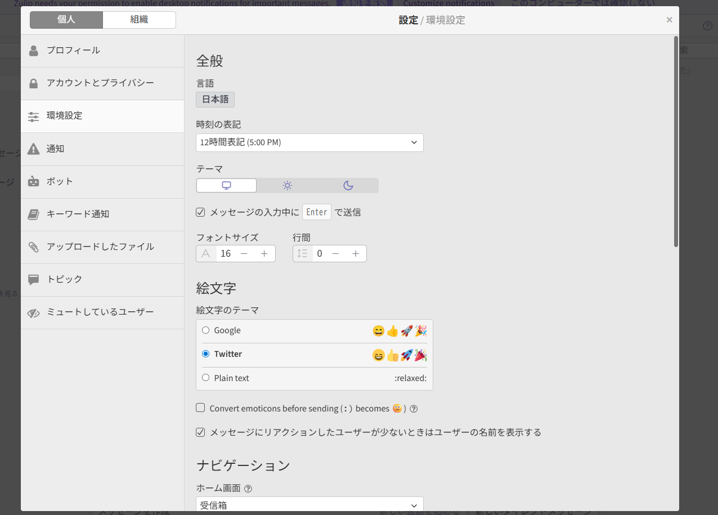Screen dimensions: 718x515
Task: Select the Google emoji theme
Action: 205,330
